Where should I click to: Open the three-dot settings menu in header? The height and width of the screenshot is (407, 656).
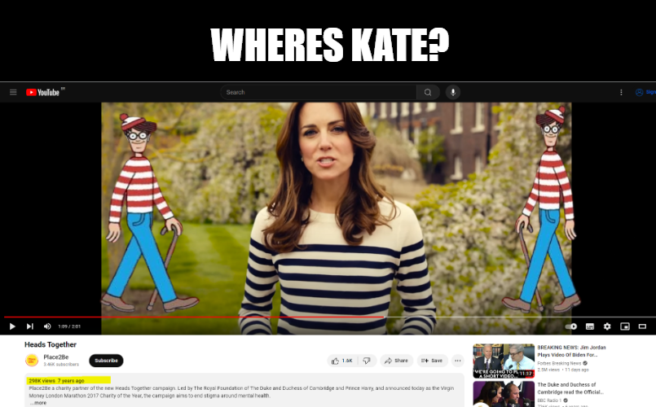621,92
